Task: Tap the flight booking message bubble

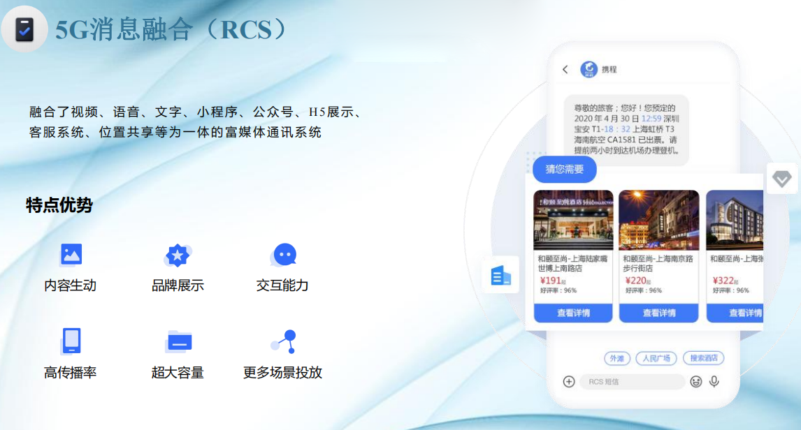Action: point(626,129)
